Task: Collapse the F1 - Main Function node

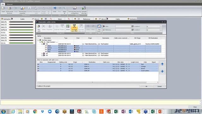Action: click(x=40, y=42)
